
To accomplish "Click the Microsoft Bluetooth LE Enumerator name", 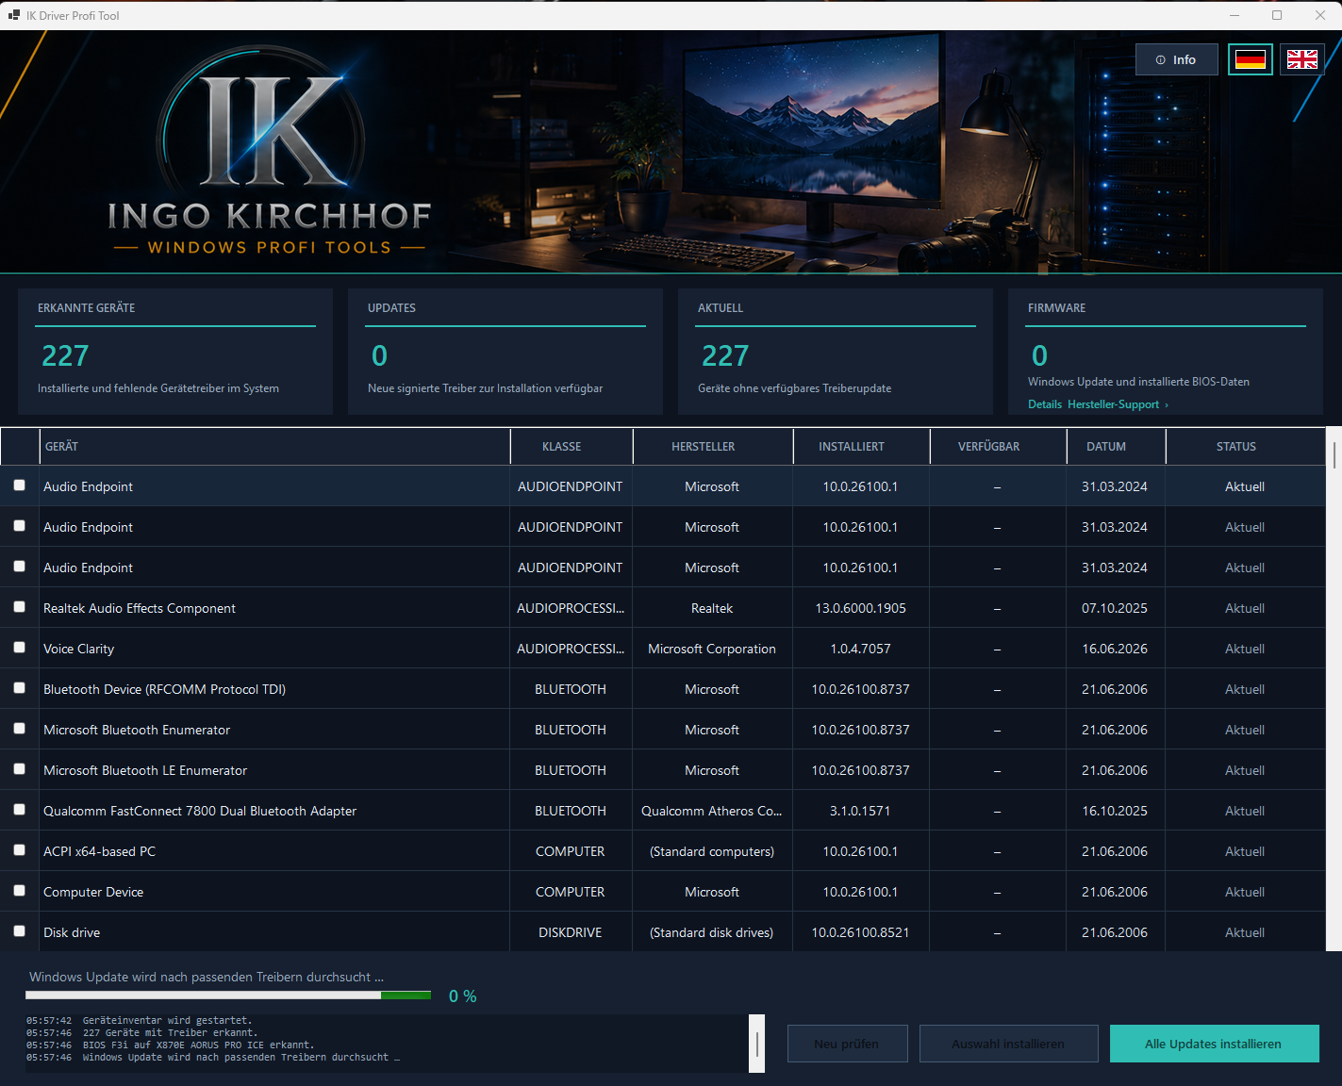I will click(145, 770).
